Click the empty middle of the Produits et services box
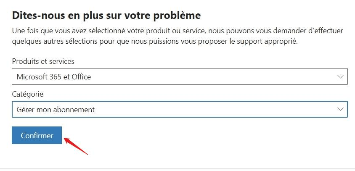Viewport: 355px width, 171px height. click(x=204, y=77)
